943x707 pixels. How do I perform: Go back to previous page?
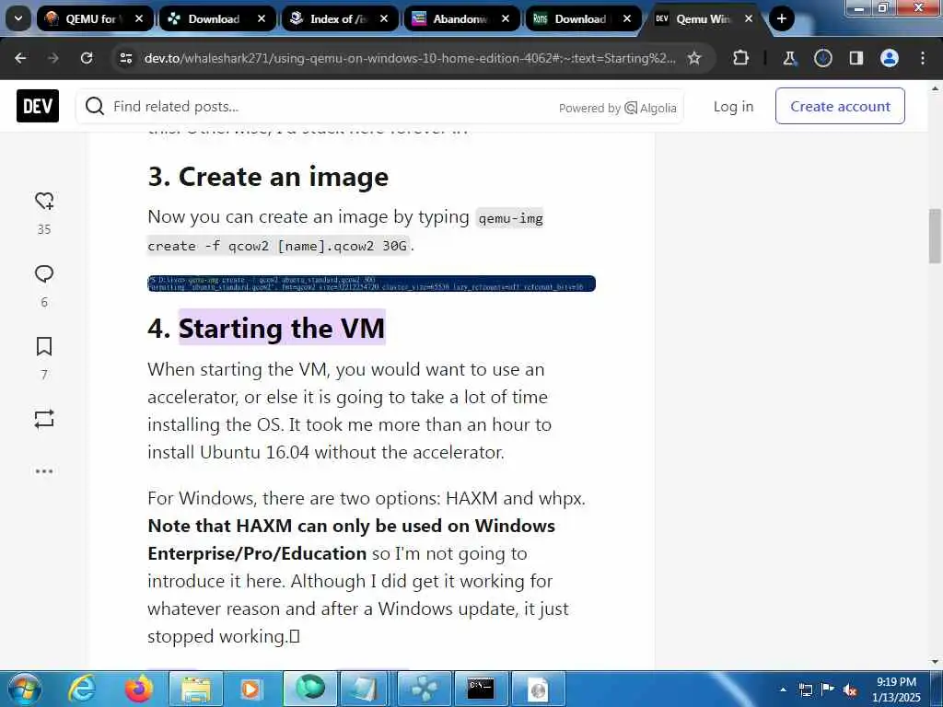pyautogui.click(x=20, y=58)
